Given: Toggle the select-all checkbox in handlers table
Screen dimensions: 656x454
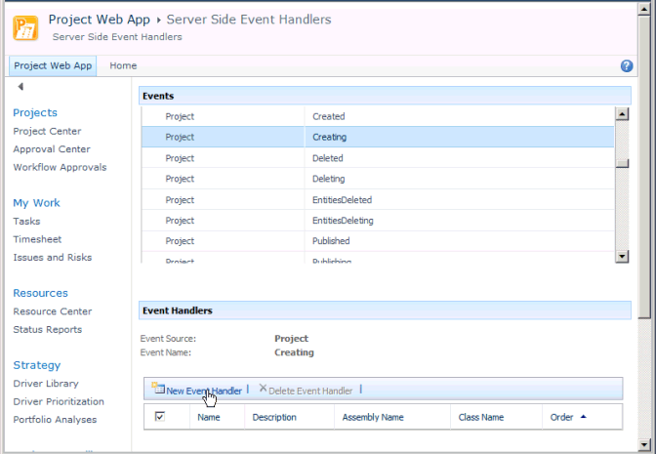Looking at the screenshot, I should (159, 416).
